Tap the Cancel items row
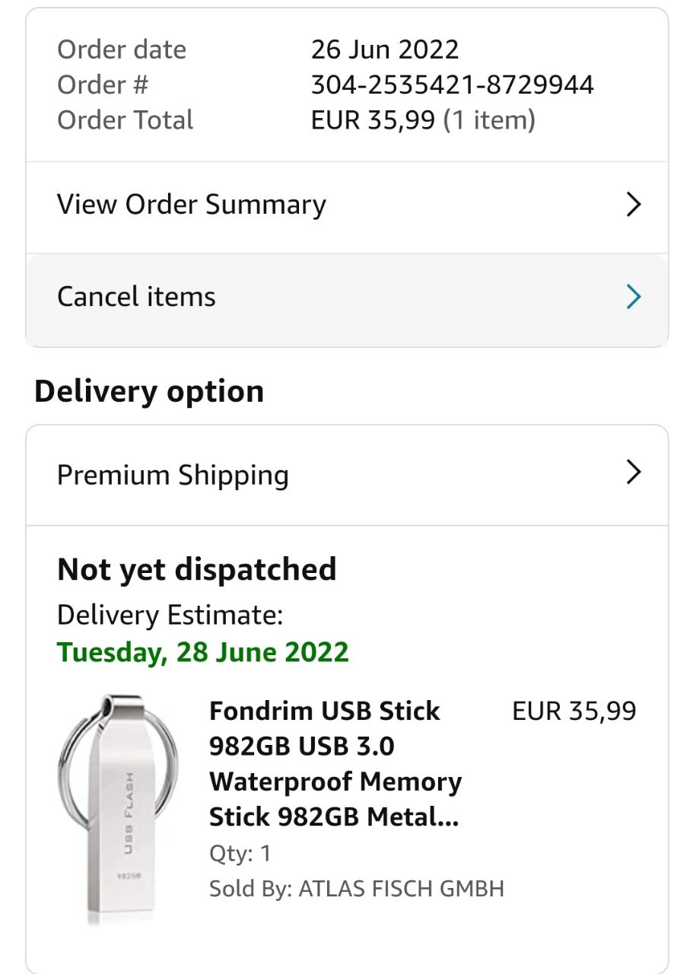Image resolution: width=693 pixels, height=974 pixels. [x=136, y=297]
